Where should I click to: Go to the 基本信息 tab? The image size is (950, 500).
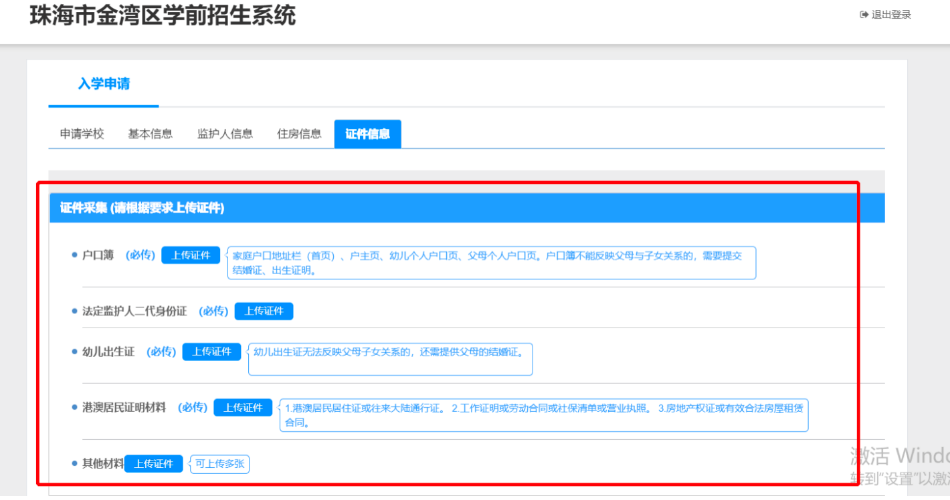tap(151, 134)
